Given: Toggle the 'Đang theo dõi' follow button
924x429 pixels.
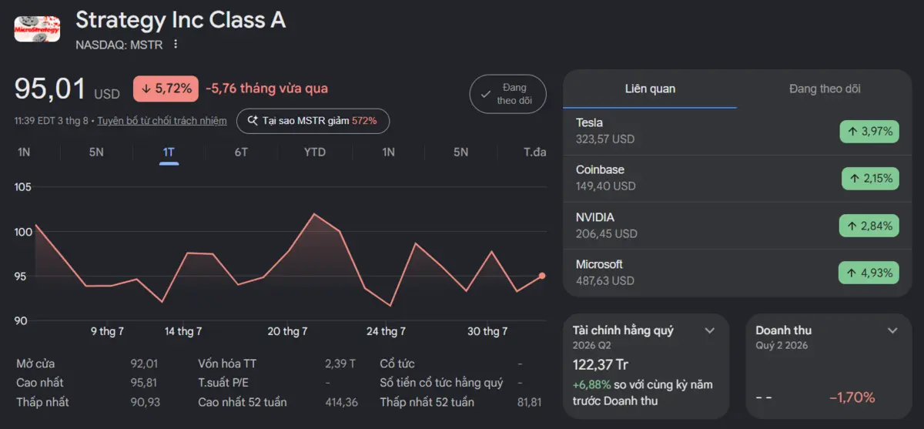Looking at the screenshot, I should (x=507, y=94).
